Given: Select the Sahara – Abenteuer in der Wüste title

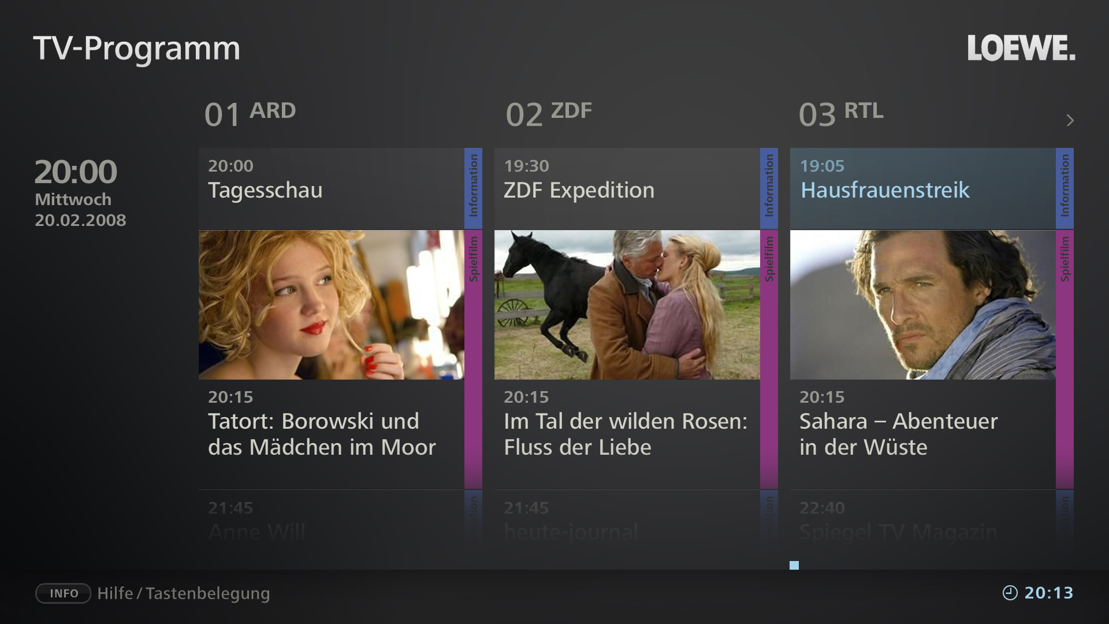Looking at the screenshot, I should [x=899, y=434].
